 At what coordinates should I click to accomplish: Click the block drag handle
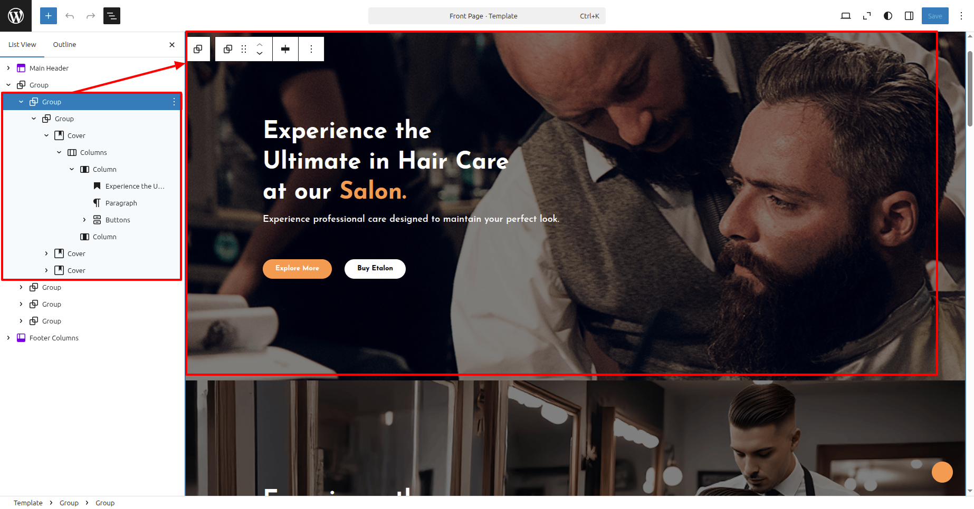pos(244,49)
